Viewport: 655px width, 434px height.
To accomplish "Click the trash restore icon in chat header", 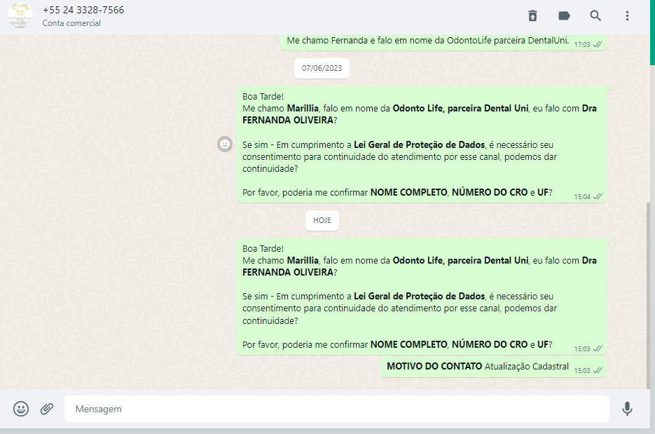I will pos(532,15).
